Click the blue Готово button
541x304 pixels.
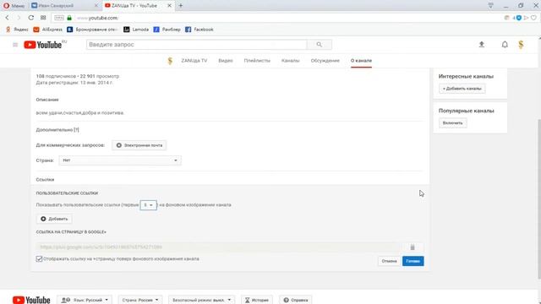click(x=413, y=261)
